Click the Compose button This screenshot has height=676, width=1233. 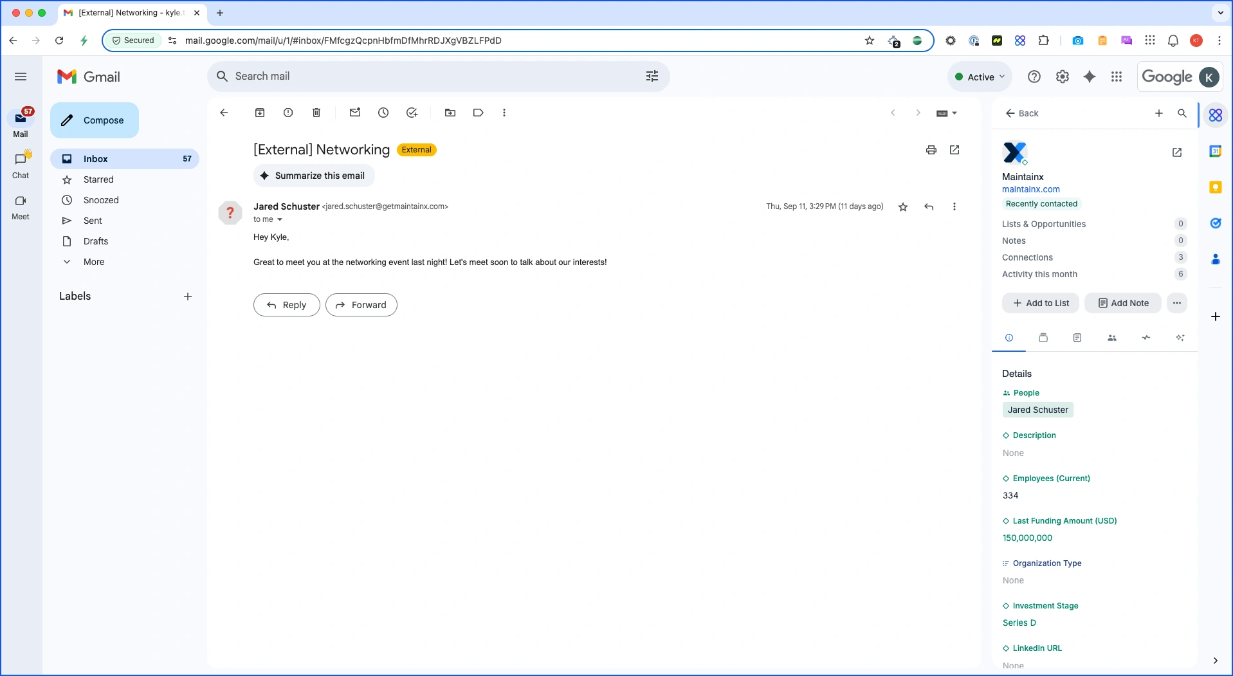95,120
